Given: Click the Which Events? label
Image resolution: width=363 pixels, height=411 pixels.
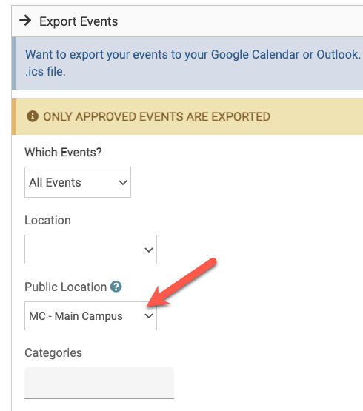Looking at the screenshot, I should [63, 152].
